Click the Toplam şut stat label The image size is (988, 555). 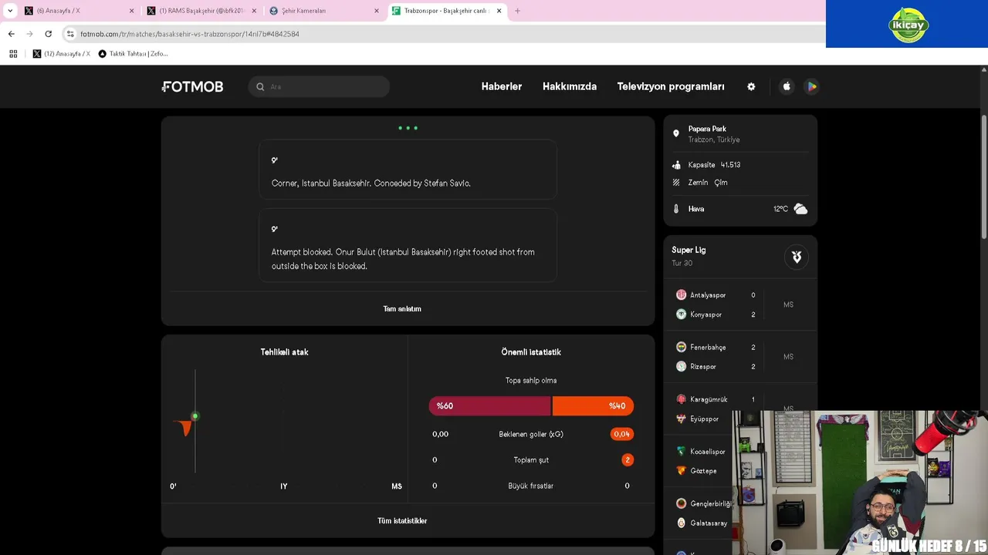pos(531,460)
